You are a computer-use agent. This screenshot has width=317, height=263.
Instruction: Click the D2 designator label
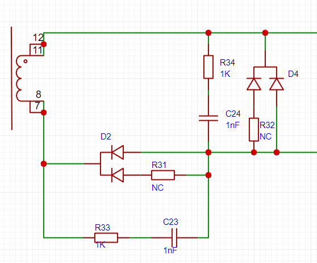click(106, 137)
